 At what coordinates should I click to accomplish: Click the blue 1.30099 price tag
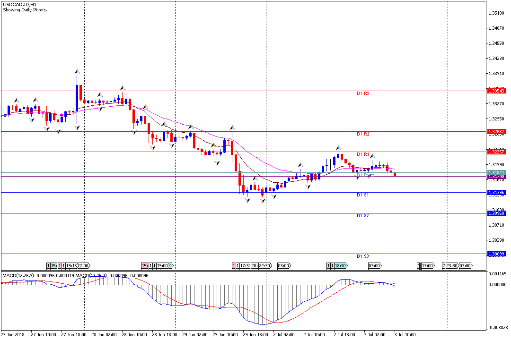click(x=497, y=254)
